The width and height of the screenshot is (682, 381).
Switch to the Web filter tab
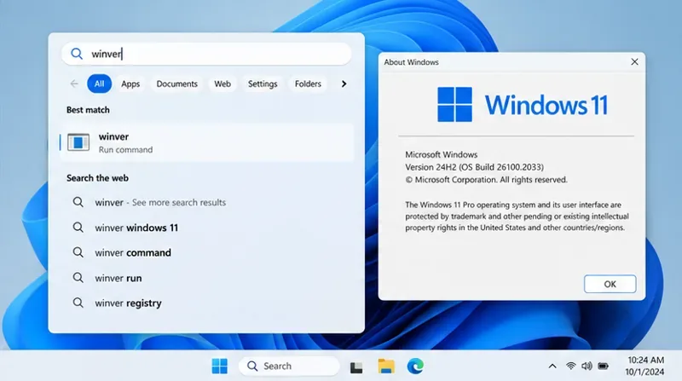(223, 84)
